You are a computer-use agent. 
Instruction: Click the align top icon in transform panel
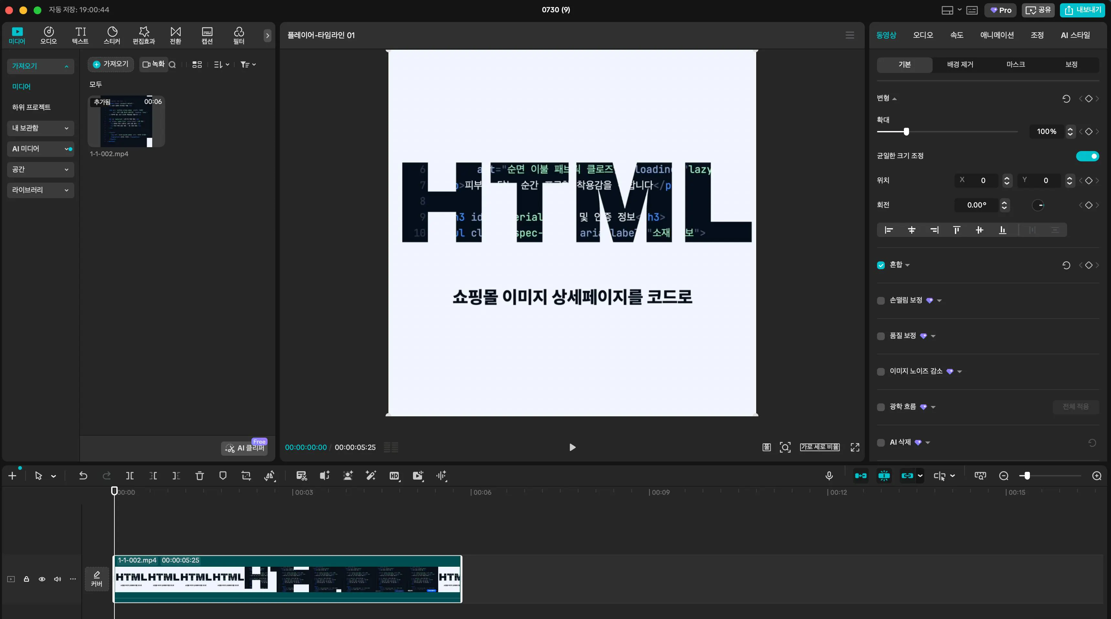tap(957, 230)
